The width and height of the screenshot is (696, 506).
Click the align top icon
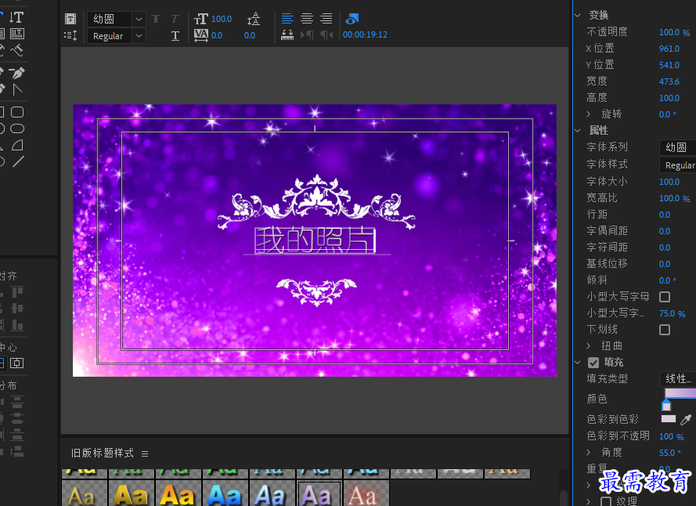pyautogui.click(x=17, y=292)
